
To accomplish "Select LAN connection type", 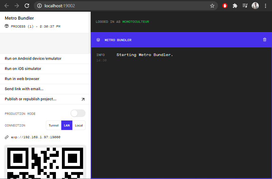I will [67, 126].
